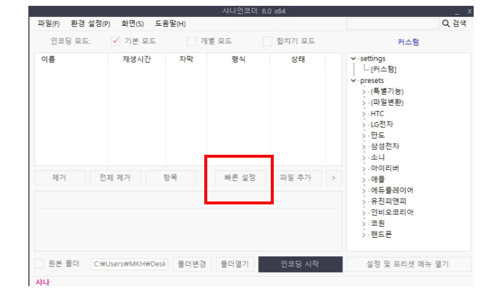
Task: Expand the 코원 preset folder
Action: [364, 224]
